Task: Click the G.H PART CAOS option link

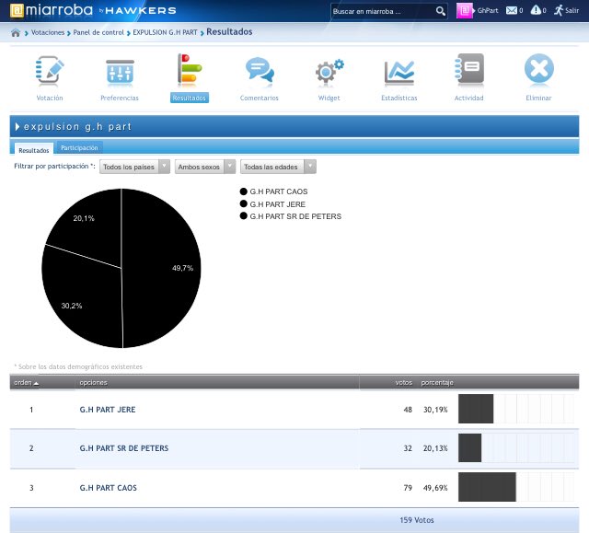Action: pyautogui.click(x=109, y=488)
